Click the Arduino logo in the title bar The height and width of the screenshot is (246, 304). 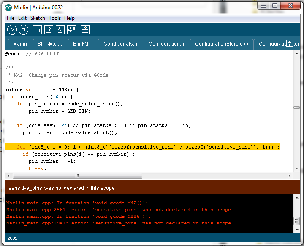pos(9,6)
